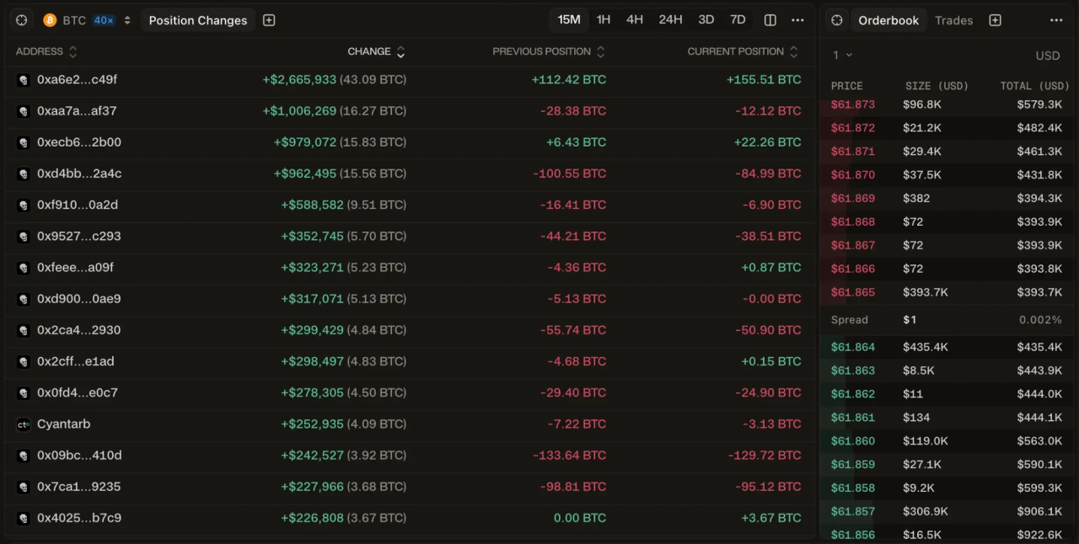Open the Position Changes panel more options menu
1079x544 pixels.
coord(797,20)
